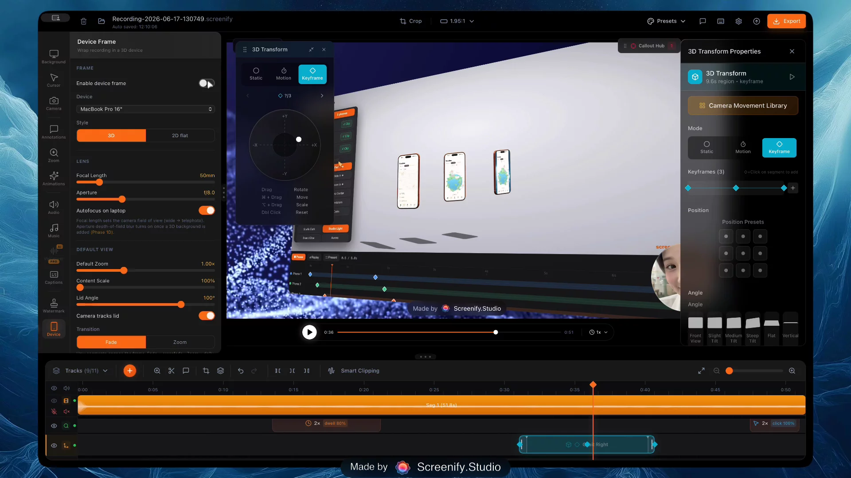
Task: Expand the 3D Transform region play arrow
Action: click(792, 77)
